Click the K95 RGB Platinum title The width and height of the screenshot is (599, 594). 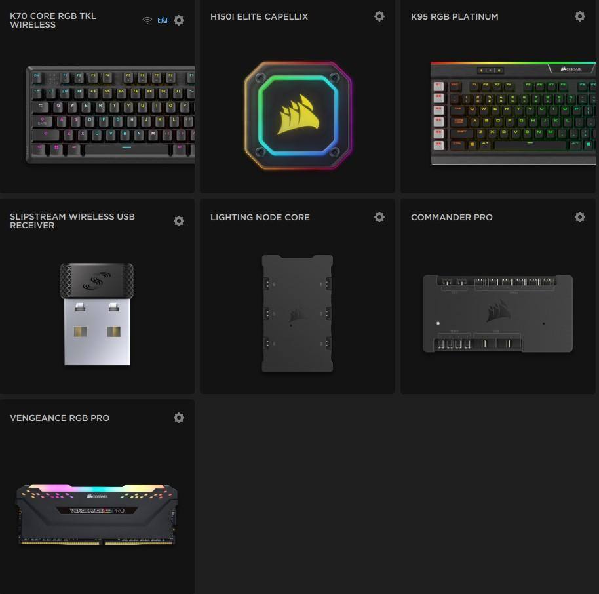455,17
